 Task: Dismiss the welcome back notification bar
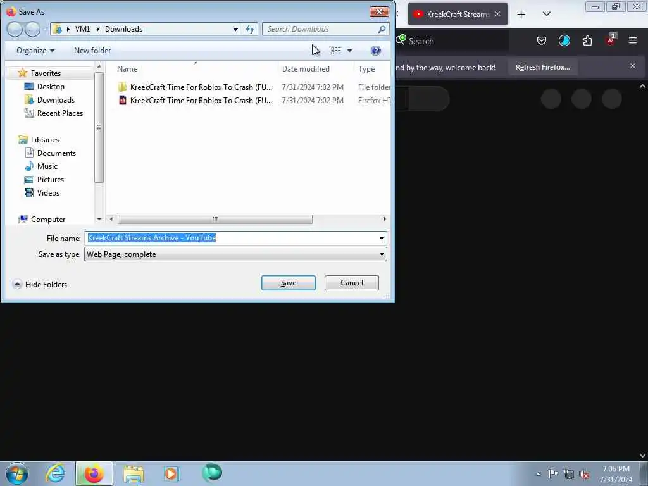(x=633, y=66)
